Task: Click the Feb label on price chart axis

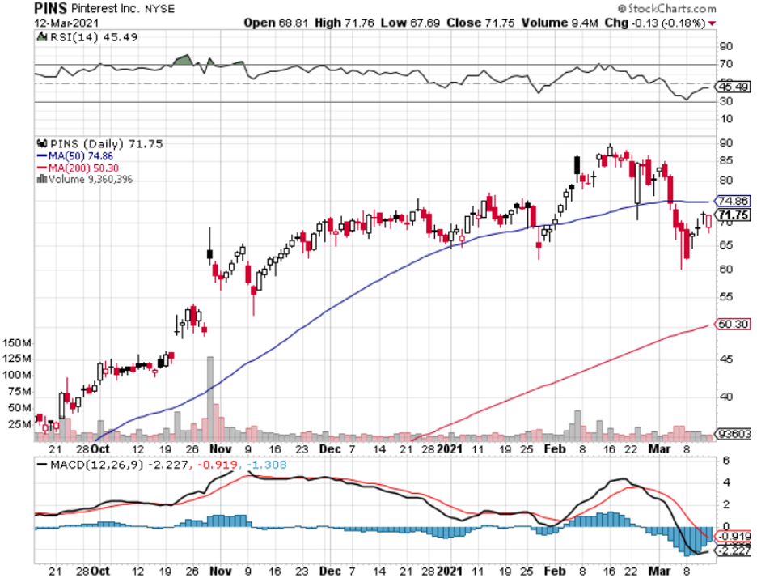Action: [555, 449]
